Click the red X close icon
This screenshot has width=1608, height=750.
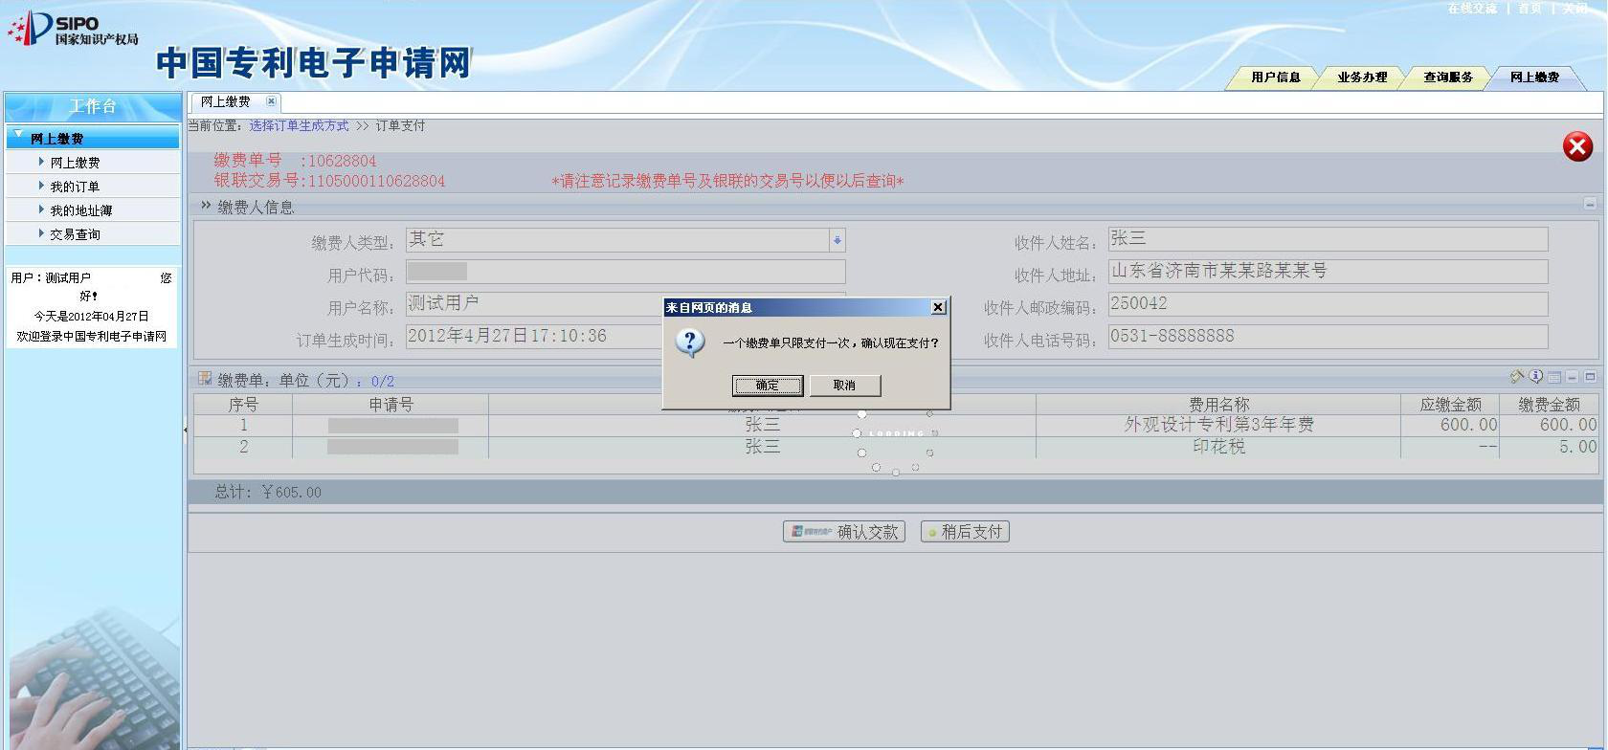[x=1577, y=146]
